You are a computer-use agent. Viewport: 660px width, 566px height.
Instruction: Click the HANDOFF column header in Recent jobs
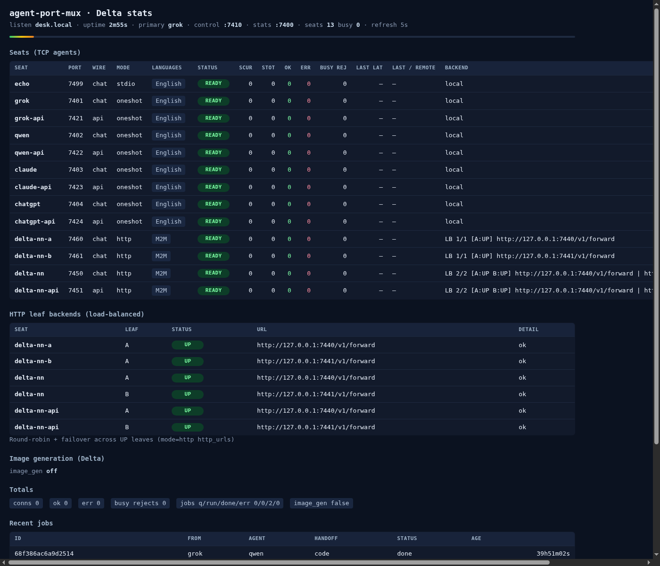point(326,538)
